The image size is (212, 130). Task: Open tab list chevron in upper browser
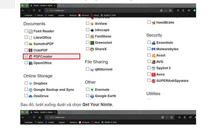(x=64, y=6)
